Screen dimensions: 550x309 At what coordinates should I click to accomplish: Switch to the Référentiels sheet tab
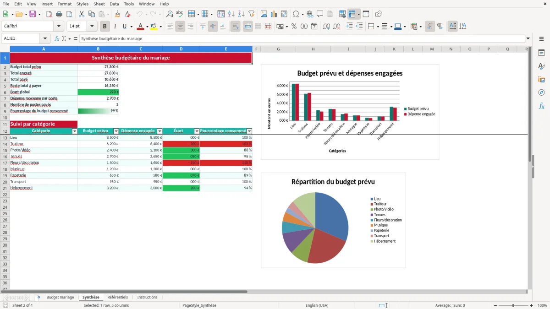click(x=118, y=298)
